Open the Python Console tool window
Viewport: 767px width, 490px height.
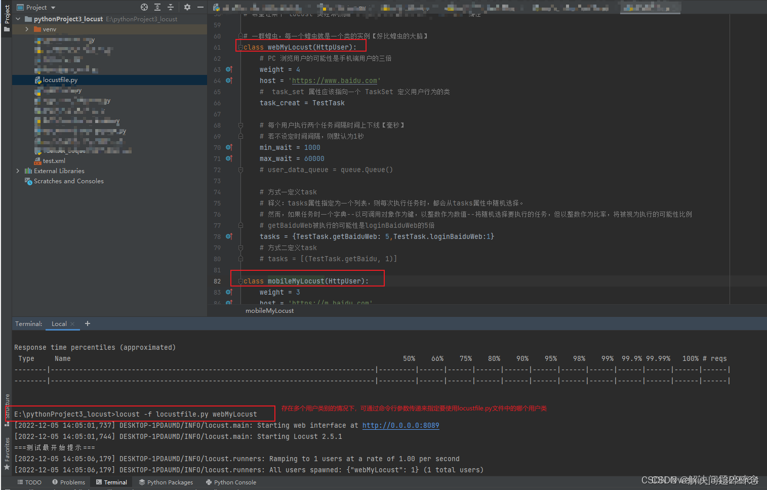231,482
